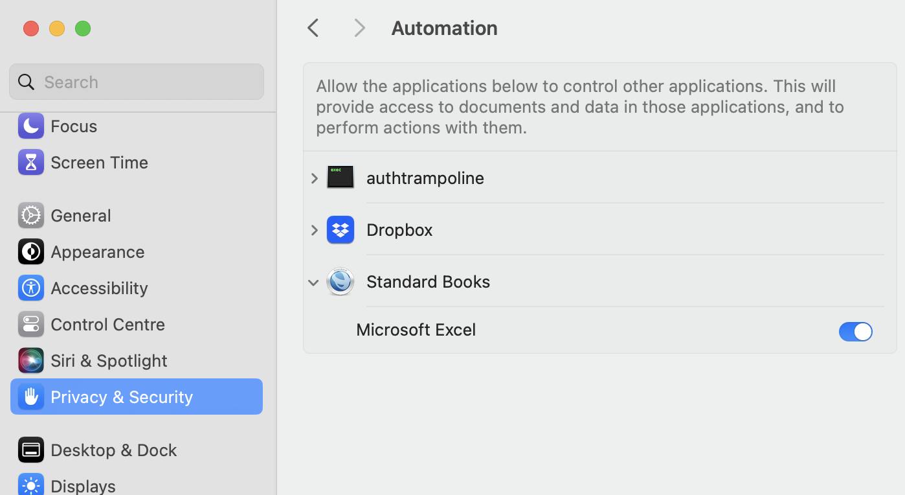Click the authtrampoline label
The image size is (905, 495).
click(425, 178)
